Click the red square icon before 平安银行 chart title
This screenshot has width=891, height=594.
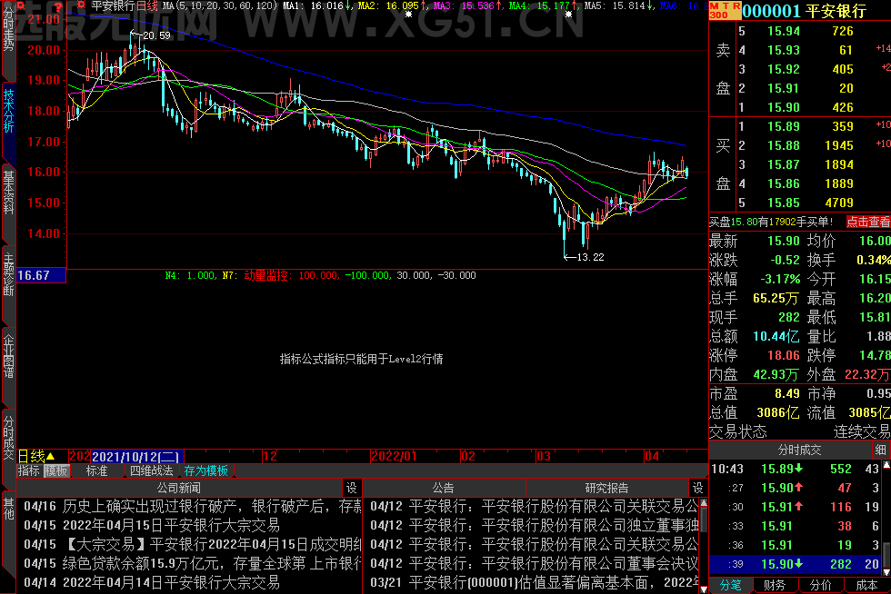coord(81,5)
